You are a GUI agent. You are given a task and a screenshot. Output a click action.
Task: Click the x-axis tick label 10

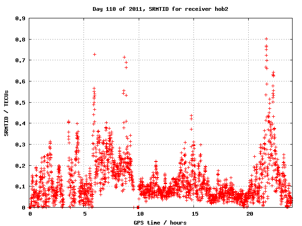click(x=140, y=214)
